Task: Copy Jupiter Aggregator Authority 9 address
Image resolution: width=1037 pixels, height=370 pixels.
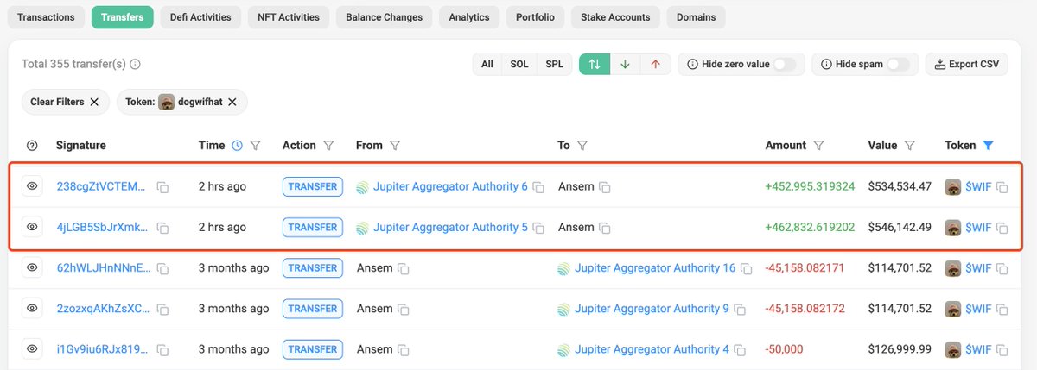Action: 740,309
